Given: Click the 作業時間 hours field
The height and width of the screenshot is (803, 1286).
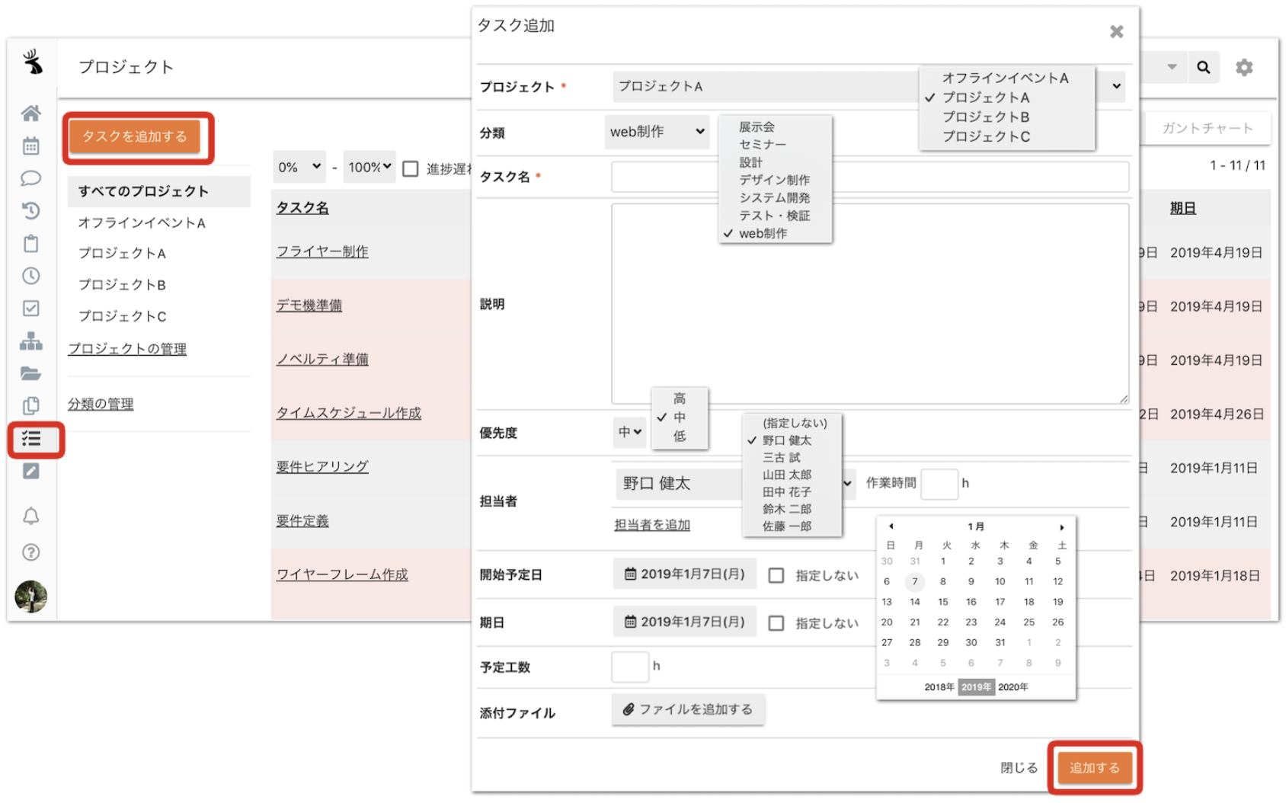Looking at the screenshot, I should pos(939,484).
